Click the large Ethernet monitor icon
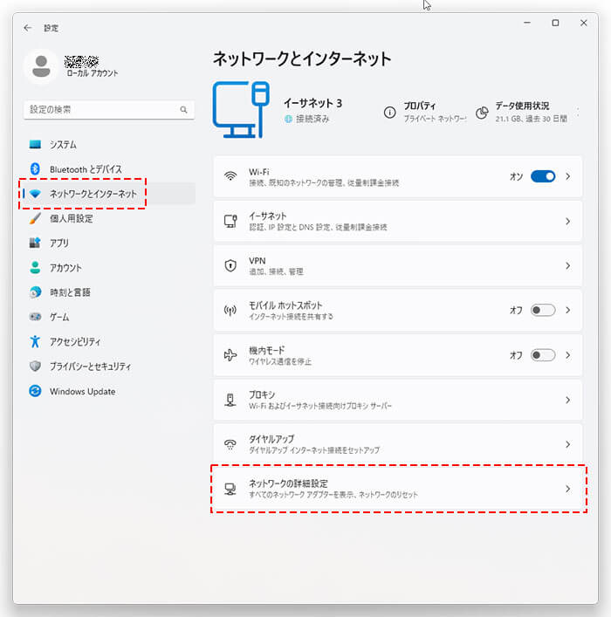 click(x=241, y=110)
